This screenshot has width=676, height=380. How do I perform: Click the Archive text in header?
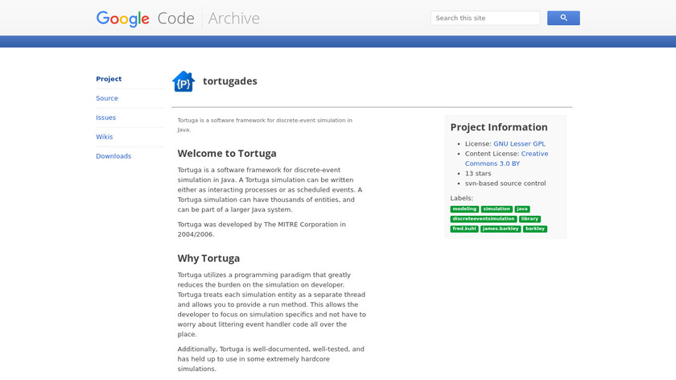point(233,19)
